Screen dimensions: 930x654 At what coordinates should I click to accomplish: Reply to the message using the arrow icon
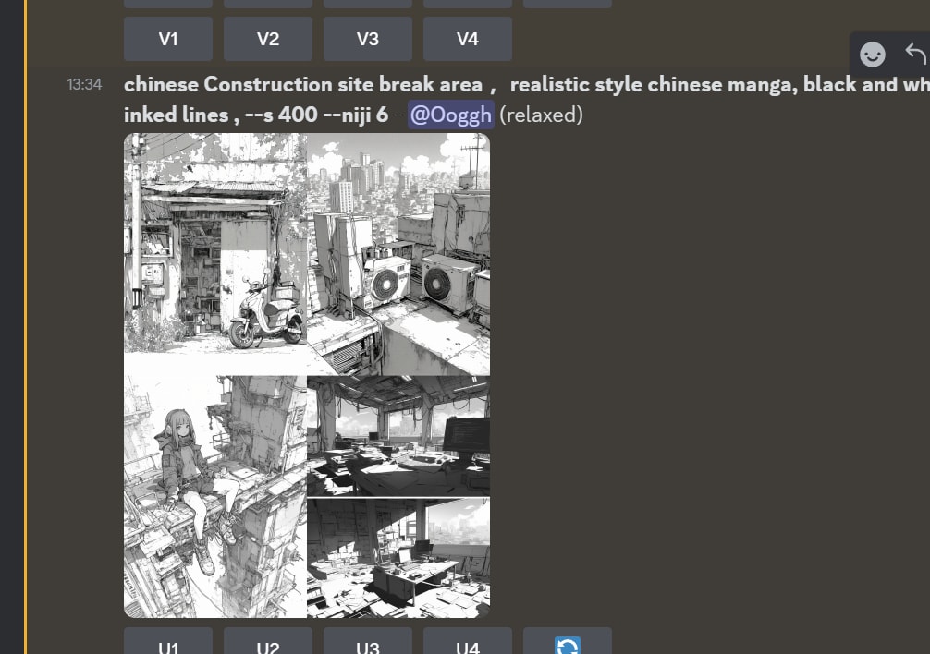pyautogui.click(x=916, y=54)
